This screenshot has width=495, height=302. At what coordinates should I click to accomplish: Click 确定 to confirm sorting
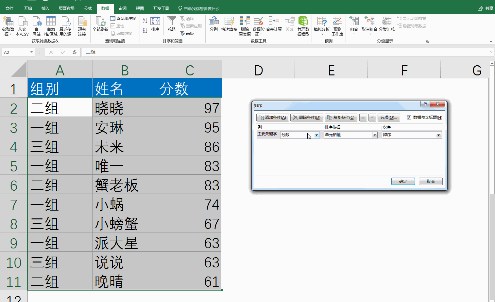pos(403,182)
